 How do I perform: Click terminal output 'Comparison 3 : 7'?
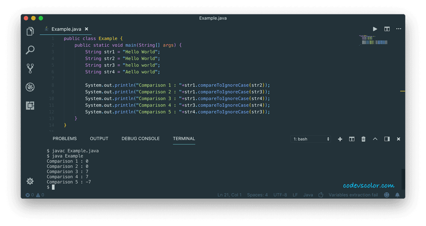pyautogui.click(x=67, y=171)
